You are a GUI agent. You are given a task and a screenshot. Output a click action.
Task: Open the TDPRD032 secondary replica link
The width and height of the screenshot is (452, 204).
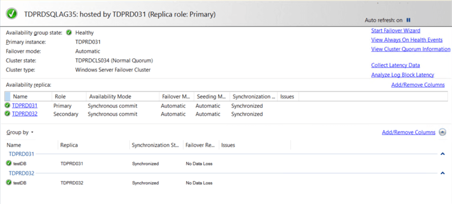coord(24,114)
